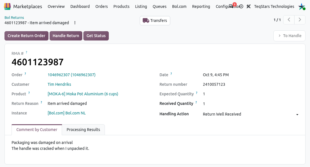
Task: Edit the Received Quantity field value
Action: click(x=251, y=104)
